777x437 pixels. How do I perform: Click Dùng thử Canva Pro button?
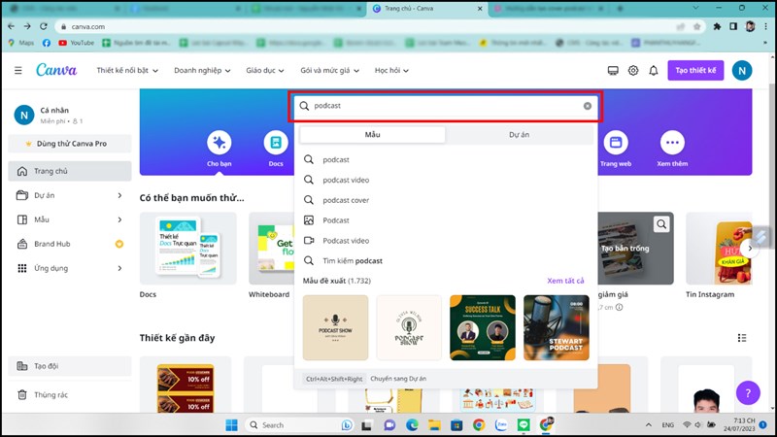[70, 143]
